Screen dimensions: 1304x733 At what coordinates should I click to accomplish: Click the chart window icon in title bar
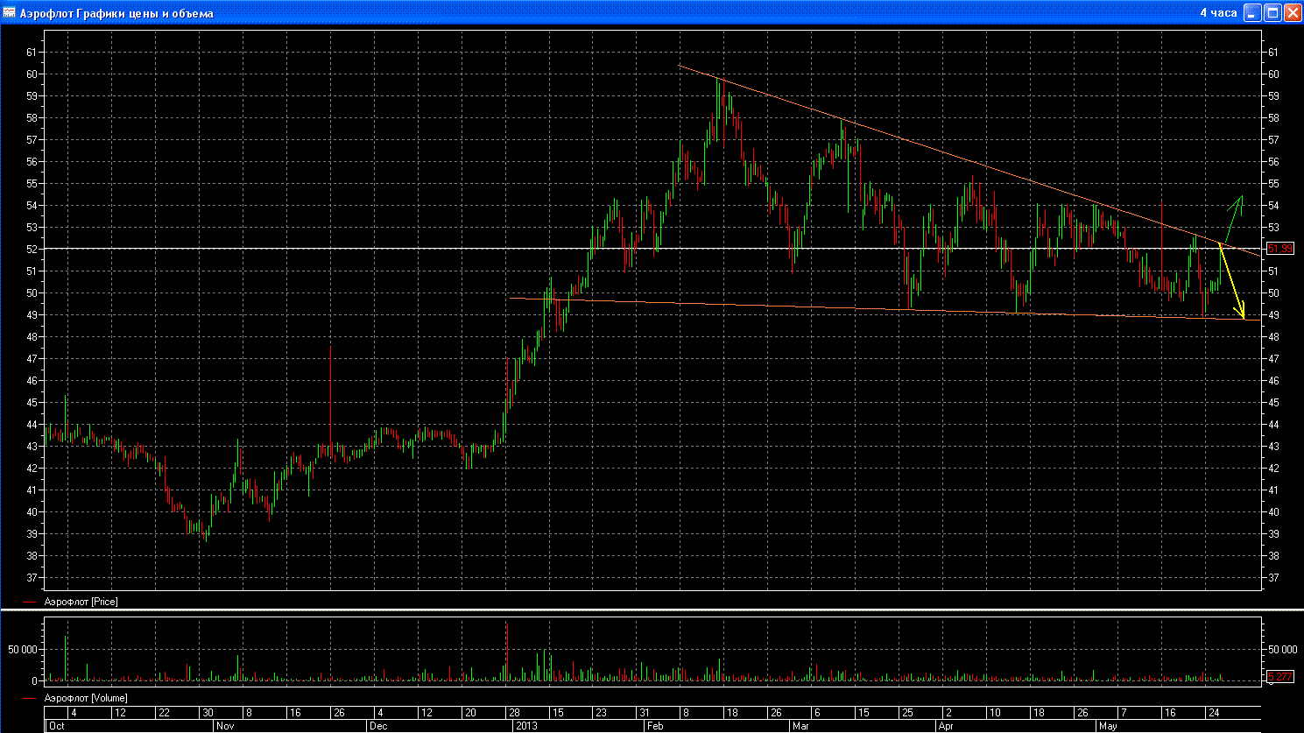(8, 12)
